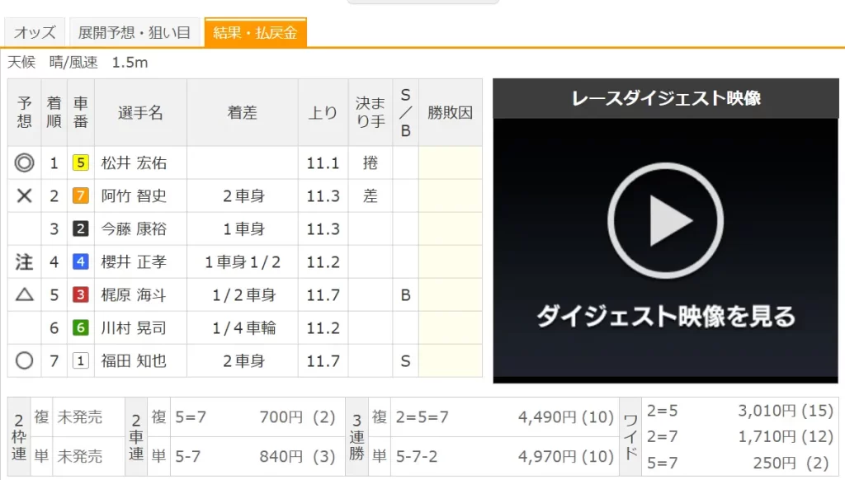
Task: Open racer 松井 宏佑 profile
Action: pos(134,163)
